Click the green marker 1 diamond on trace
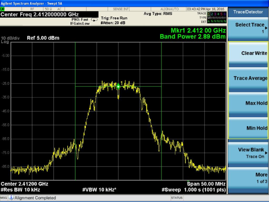Screen dimensions: 269x202 [118, 87]
